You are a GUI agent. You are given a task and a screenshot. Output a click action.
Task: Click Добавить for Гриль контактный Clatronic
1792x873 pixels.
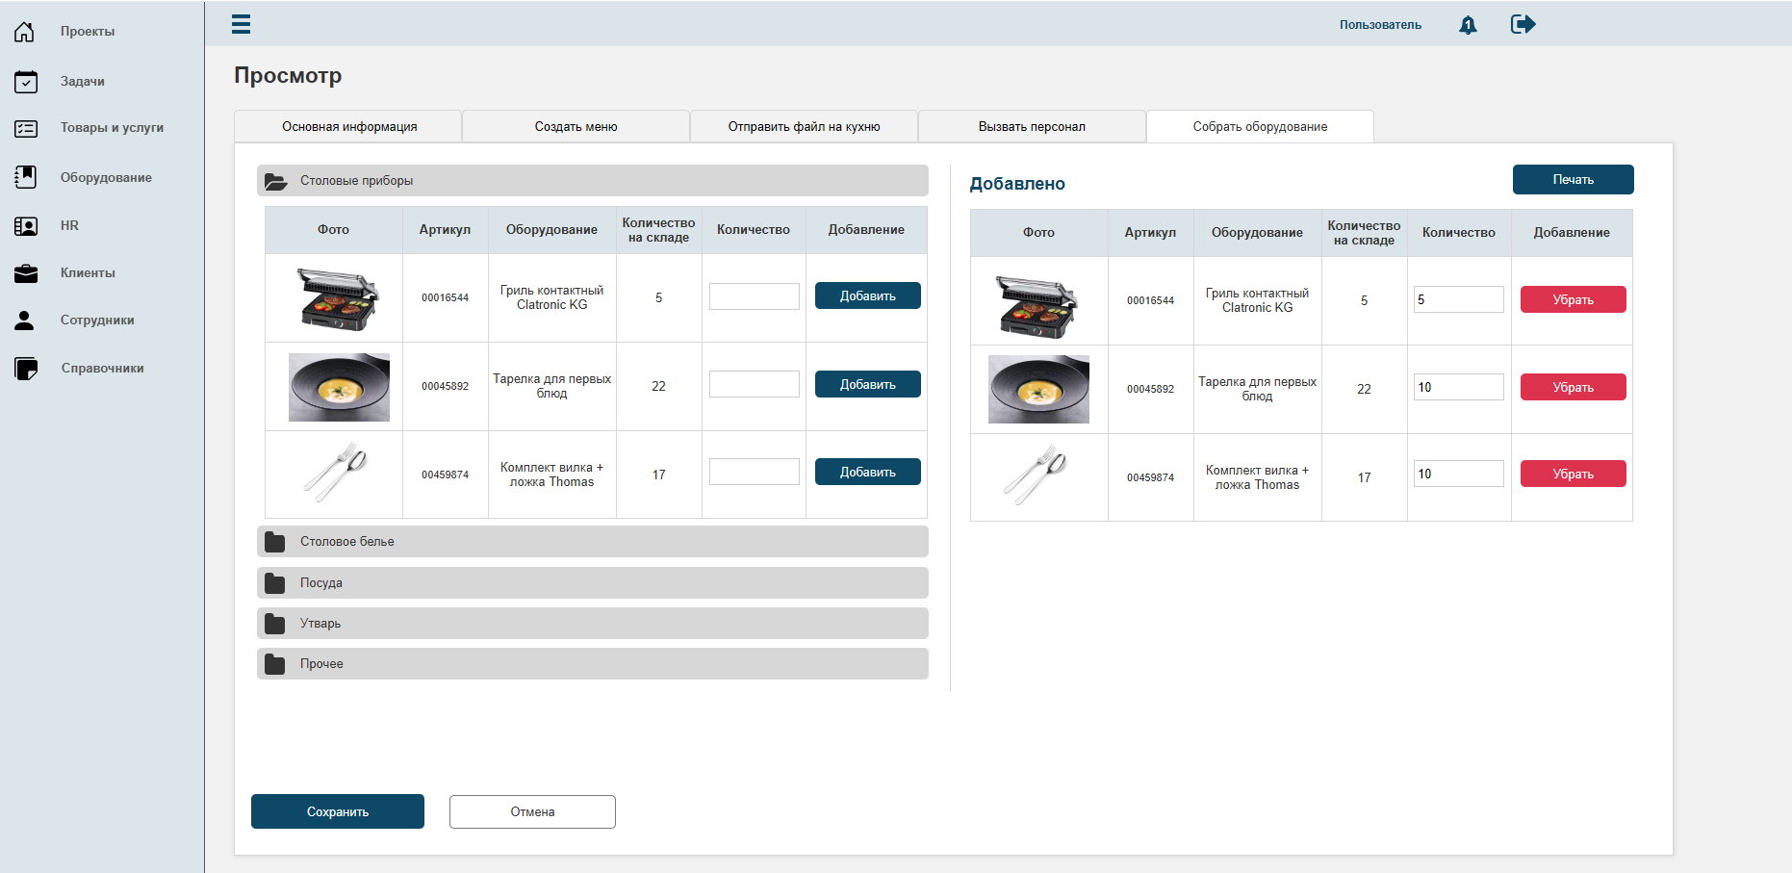(868, 295)
